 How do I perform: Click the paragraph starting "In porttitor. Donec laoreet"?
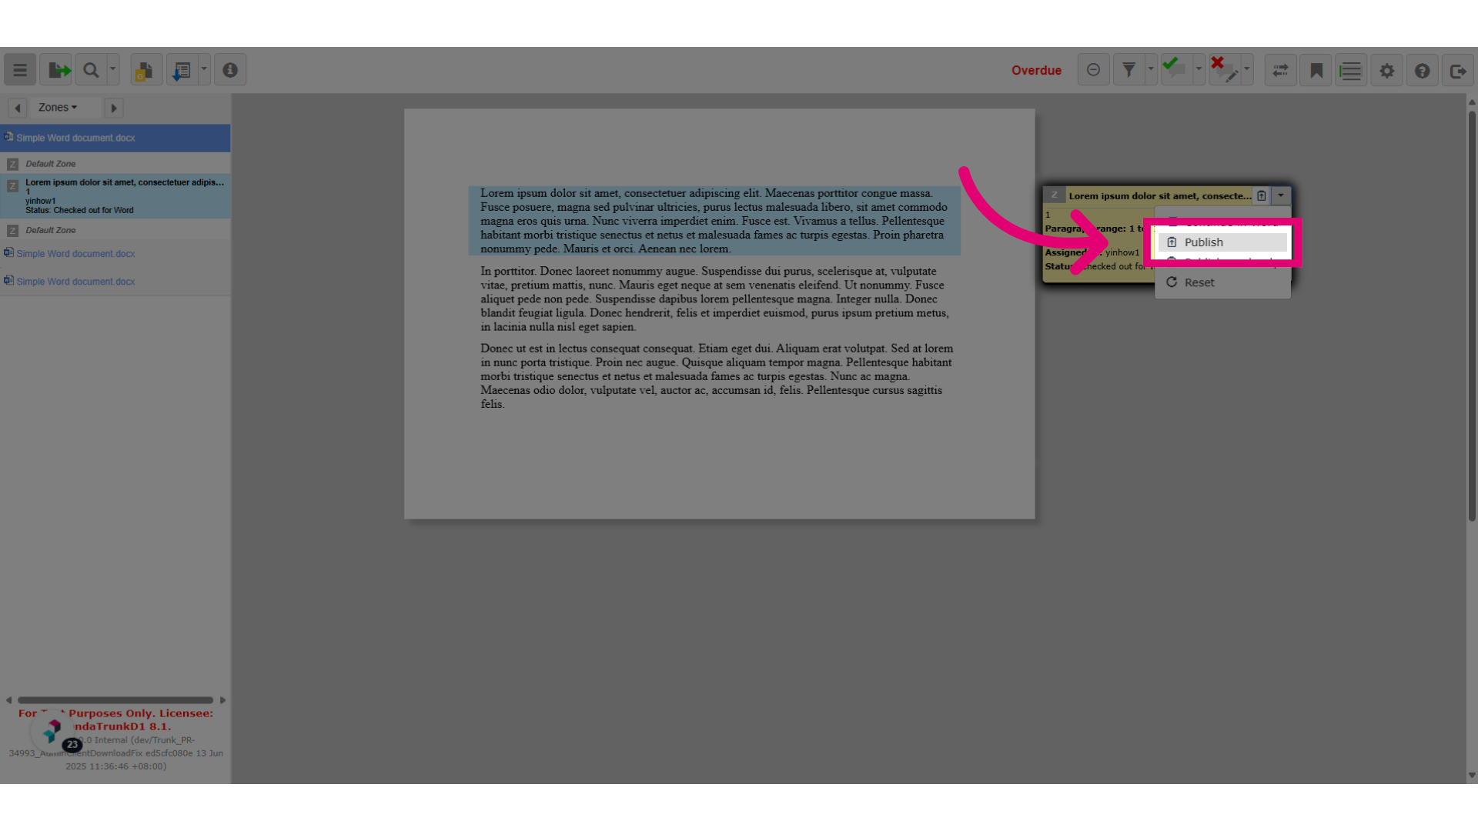(716, 299)
